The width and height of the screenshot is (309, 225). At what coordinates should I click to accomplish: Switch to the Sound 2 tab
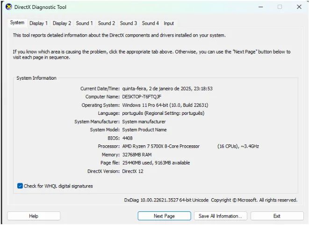point(106,23)
